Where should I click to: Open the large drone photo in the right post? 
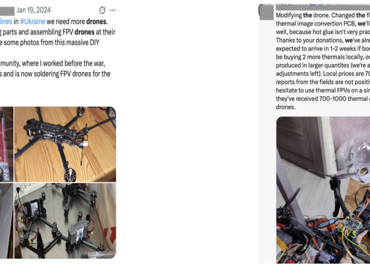click(323, 190)
